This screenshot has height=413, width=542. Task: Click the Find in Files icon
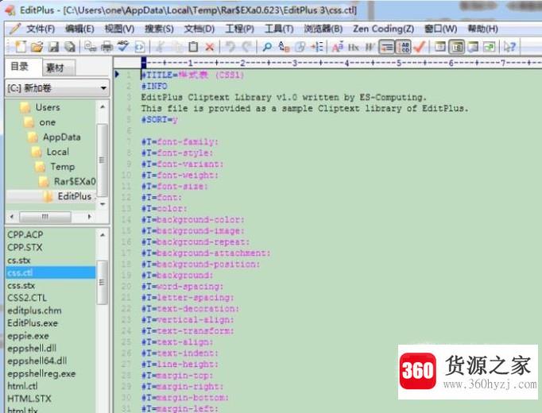click(300, 47)
